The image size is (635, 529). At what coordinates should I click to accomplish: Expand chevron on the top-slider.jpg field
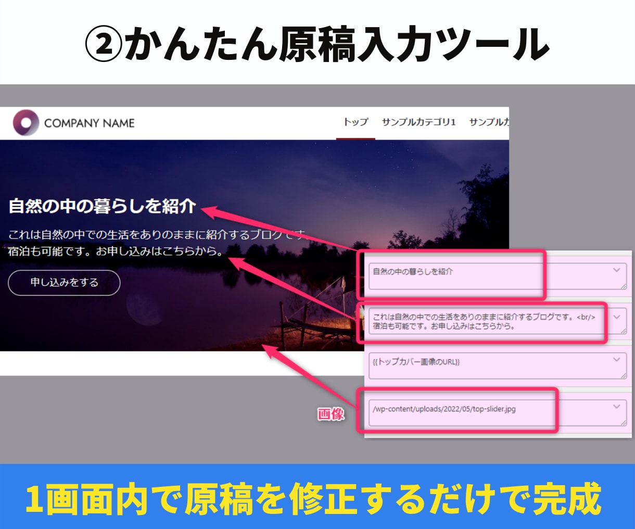[616, 406]
